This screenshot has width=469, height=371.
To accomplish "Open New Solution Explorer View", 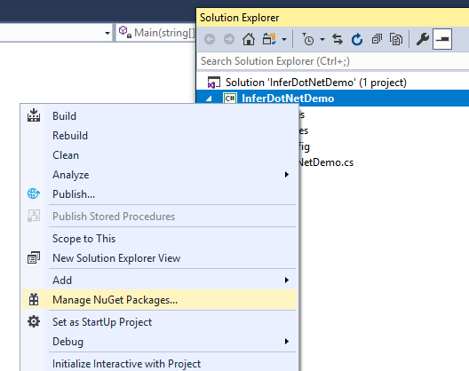I will click(159, 258).
